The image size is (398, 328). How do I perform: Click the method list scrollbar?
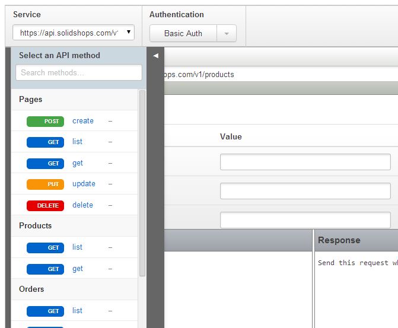coord(142,183)
